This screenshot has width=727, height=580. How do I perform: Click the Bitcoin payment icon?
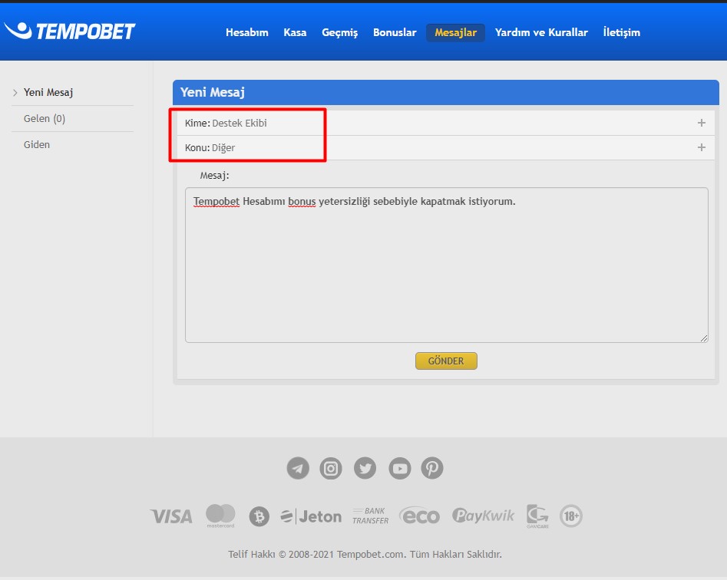(259, 516)
